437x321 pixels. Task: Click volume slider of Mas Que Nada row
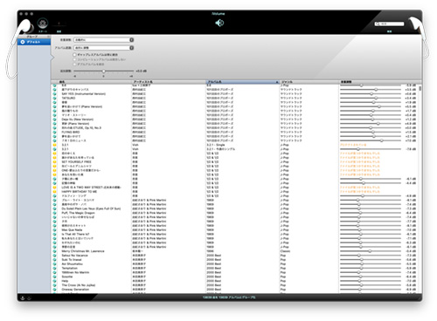(x=371, y=230)
